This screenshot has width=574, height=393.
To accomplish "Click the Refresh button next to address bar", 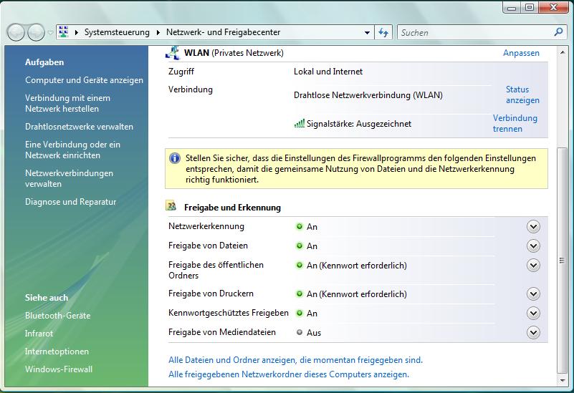I will (x=383, y=32).
